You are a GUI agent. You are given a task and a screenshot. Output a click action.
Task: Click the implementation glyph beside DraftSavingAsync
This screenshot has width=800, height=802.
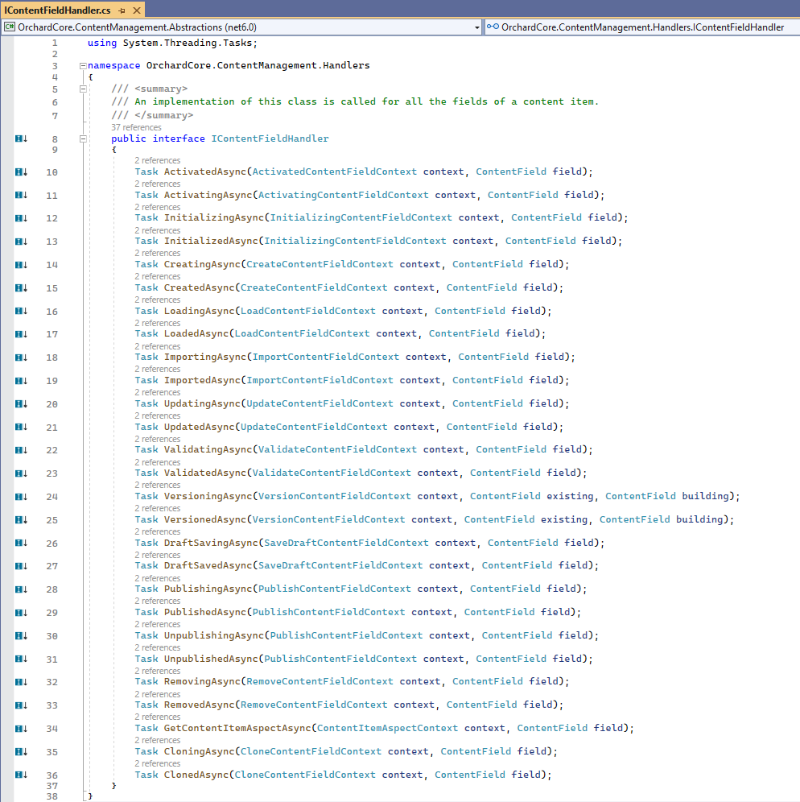tap(21, 543)
